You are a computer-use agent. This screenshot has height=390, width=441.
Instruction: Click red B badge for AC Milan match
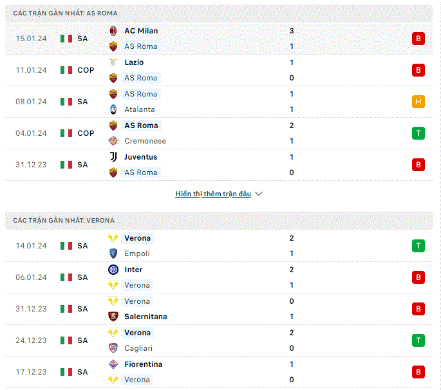coord(418,39)
